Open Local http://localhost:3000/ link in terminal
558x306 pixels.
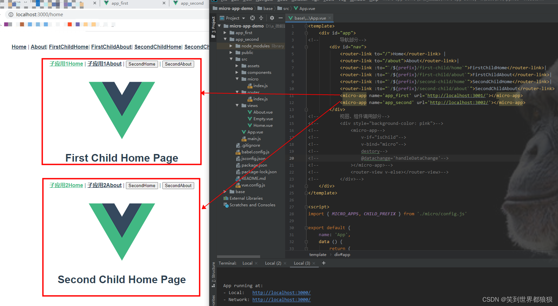pyautogui.click(x=281, y=293)
